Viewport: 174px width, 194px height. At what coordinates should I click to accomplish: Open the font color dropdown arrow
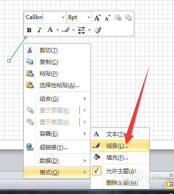coord(57,30)
